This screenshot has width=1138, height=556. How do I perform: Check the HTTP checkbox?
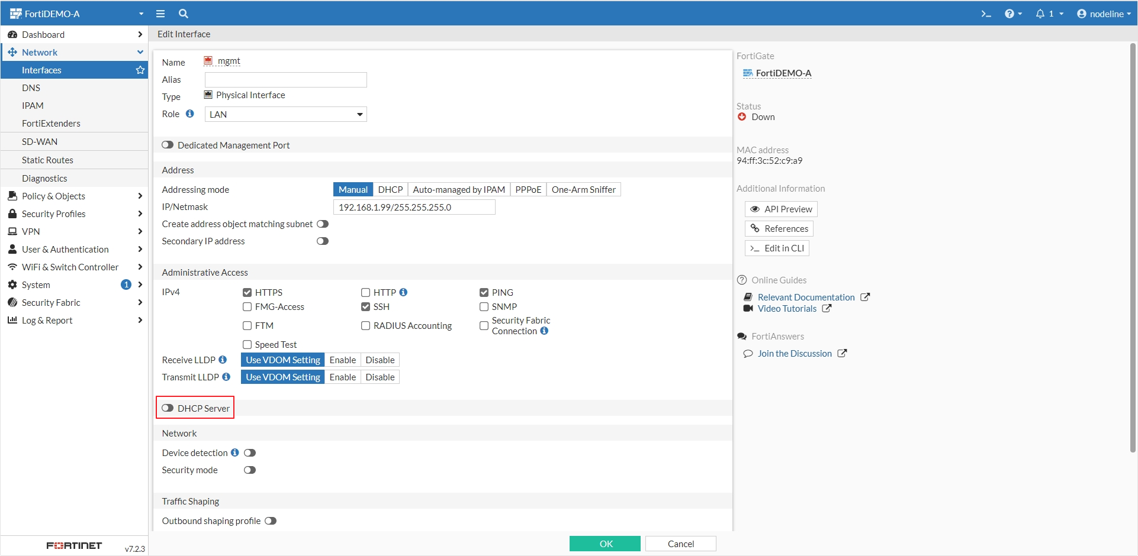366,293
